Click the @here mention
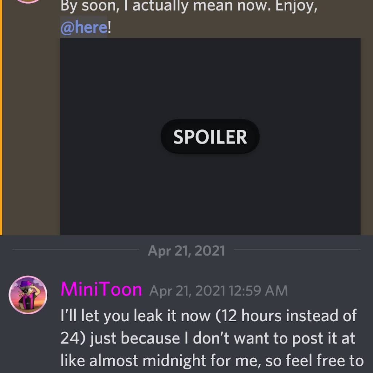Image resolution: width=373 pixels, height=373 pixels. (x=84, y=27)
